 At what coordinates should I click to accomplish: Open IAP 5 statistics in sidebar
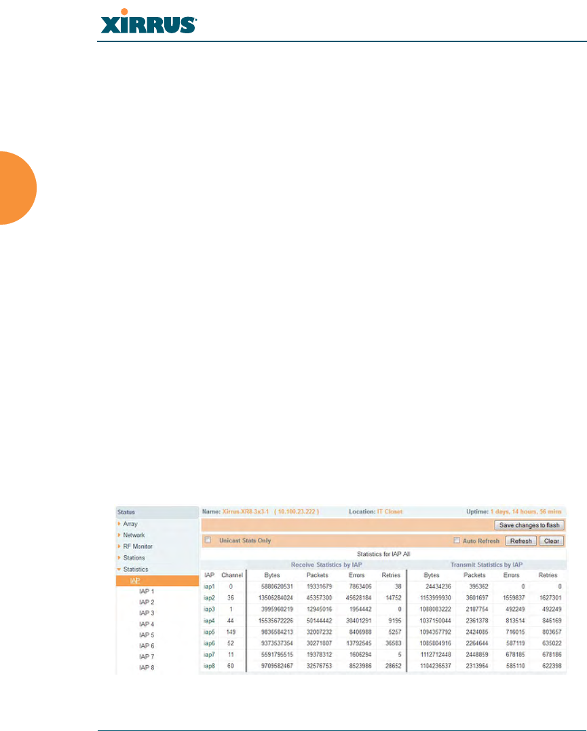[x=147, y=635]
